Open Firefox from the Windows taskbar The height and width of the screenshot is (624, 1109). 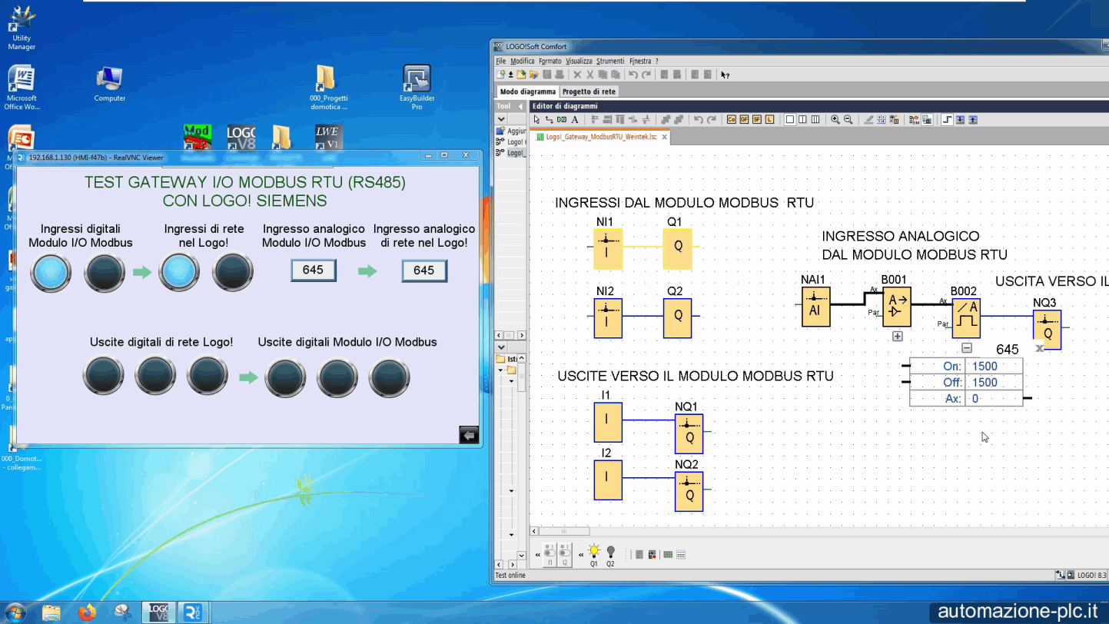click(x=87, y=612)
